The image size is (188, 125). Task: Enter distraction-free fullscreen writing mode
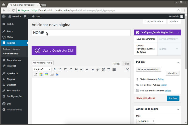(x=127, y=69)
